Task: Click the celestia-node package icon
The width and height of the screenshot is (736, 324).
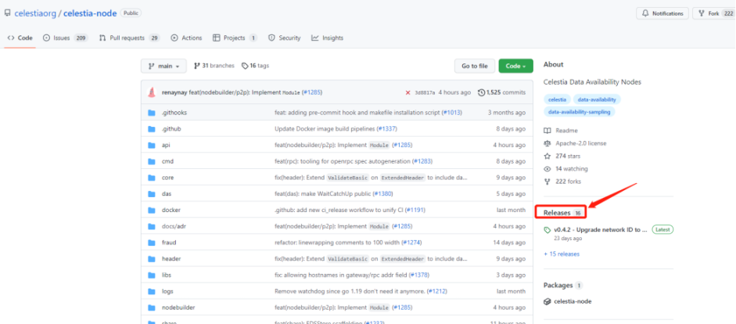Action: point(548,302)
